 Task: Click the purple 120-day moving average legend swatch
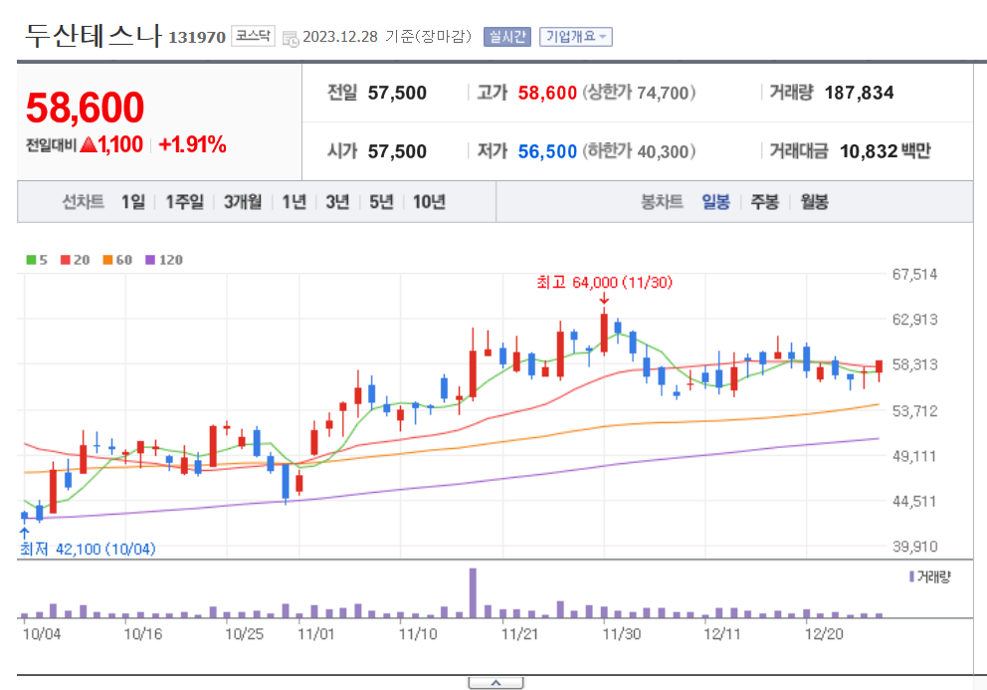[150, 260]
